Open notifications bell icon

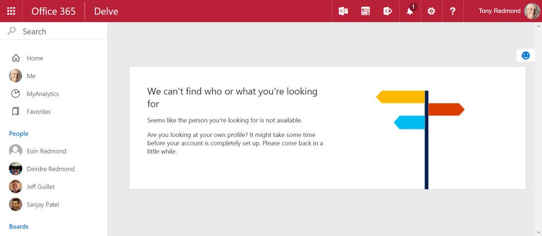coord(410,11)
